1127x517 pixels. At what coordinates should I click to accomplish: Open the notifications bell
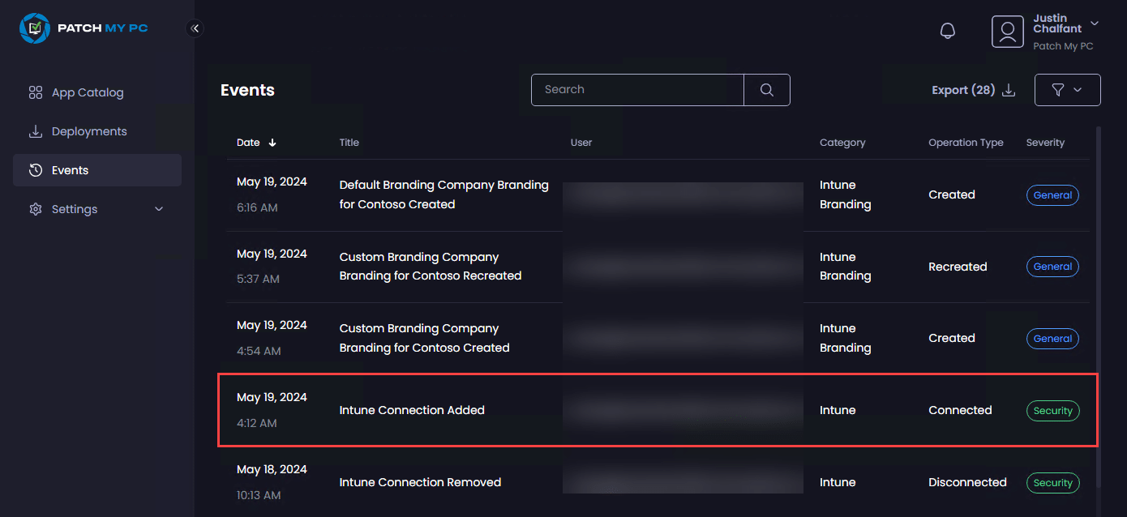947,31
